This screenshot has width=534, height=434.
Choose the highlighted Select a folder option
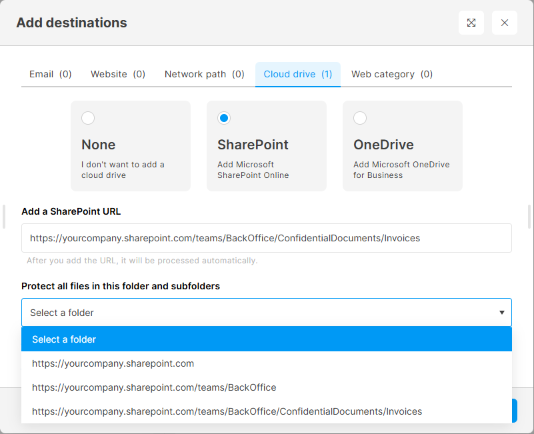(x=267, y=339)
